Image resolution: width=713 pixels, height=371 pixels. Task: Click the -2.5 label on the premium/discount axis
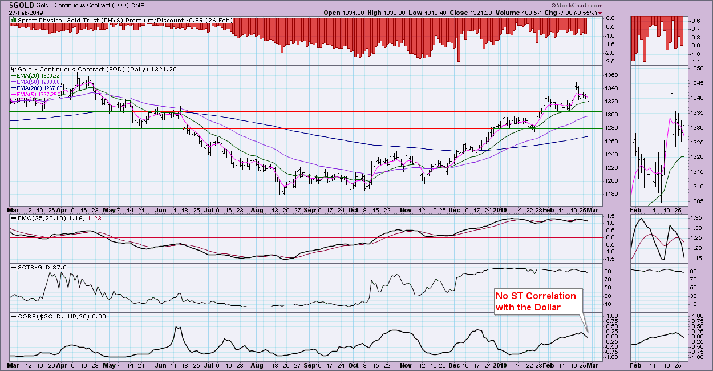610,61
